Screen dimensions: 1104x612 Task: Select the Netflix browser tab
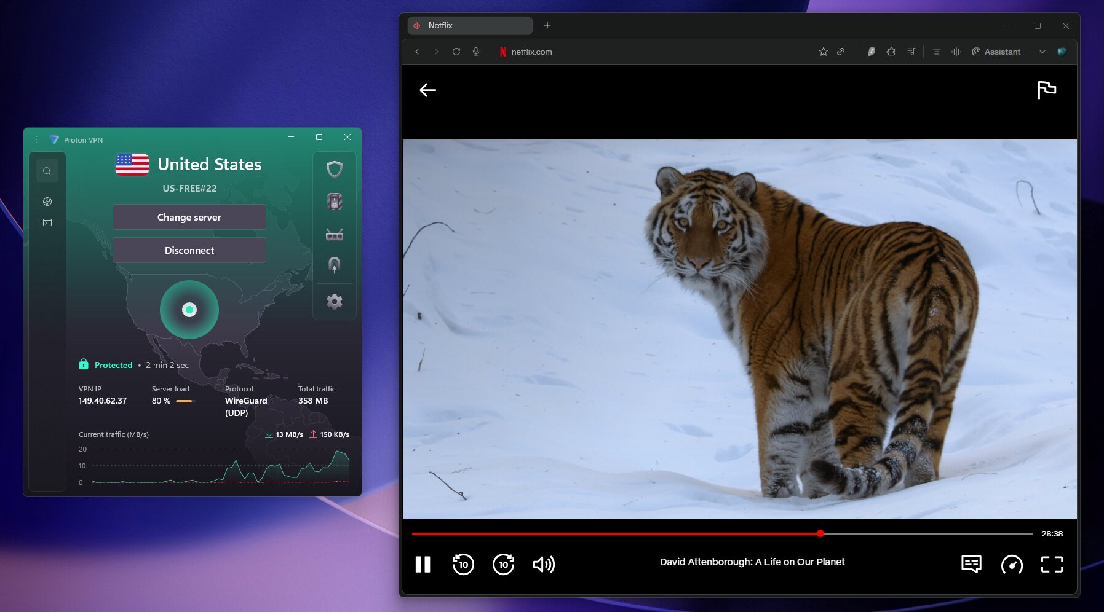pyautogui.click(x=470, y=25)
